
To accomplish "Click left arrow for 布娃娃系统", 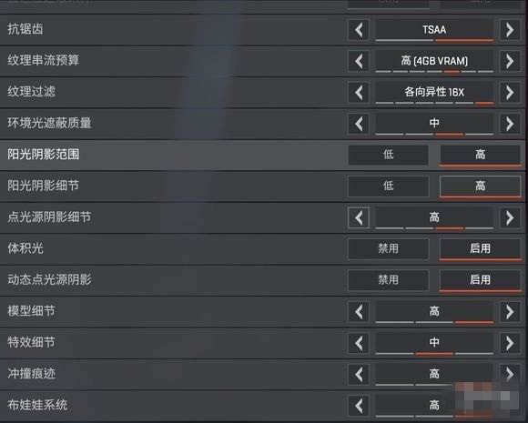I will (x=359, y=406).
